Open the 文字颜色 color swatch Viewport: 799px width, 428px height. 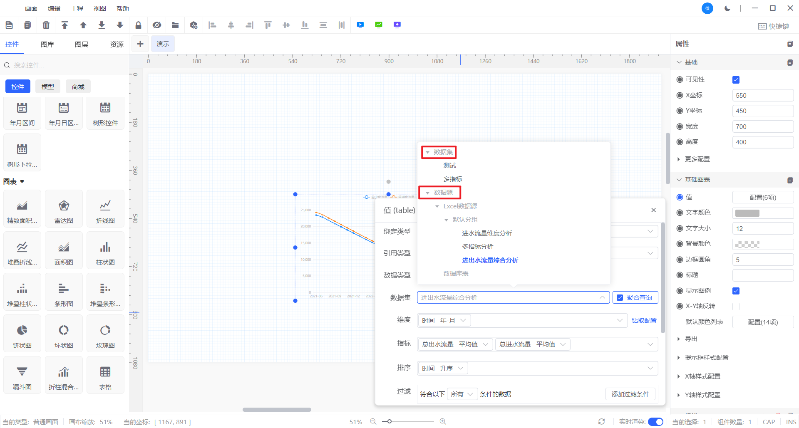coord(763,213)
